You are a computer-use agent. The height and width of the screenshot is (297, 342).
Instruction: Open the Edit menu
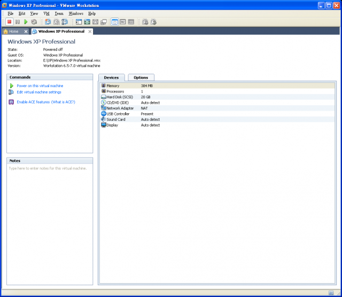[22, 13]
